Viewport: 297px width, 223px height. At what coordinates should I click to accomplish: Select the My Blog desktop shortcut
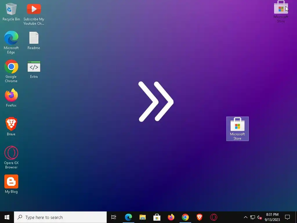coord(11,184)
